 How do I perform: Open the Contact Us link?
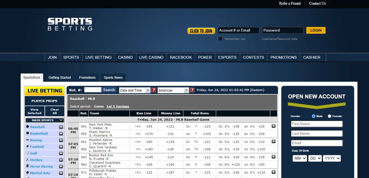(317, 4)
